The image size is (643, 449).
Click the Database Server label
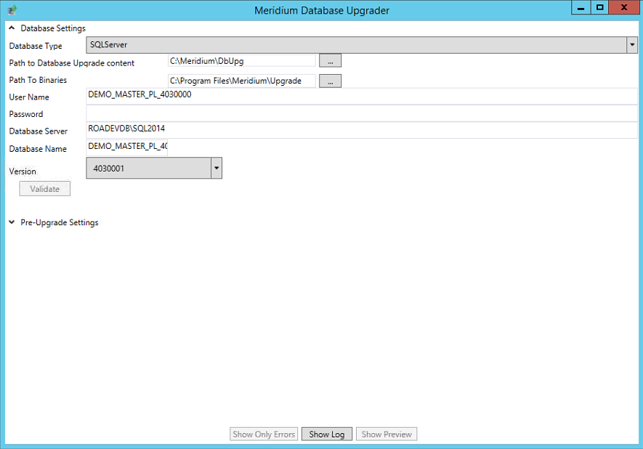tap(38, 132)
